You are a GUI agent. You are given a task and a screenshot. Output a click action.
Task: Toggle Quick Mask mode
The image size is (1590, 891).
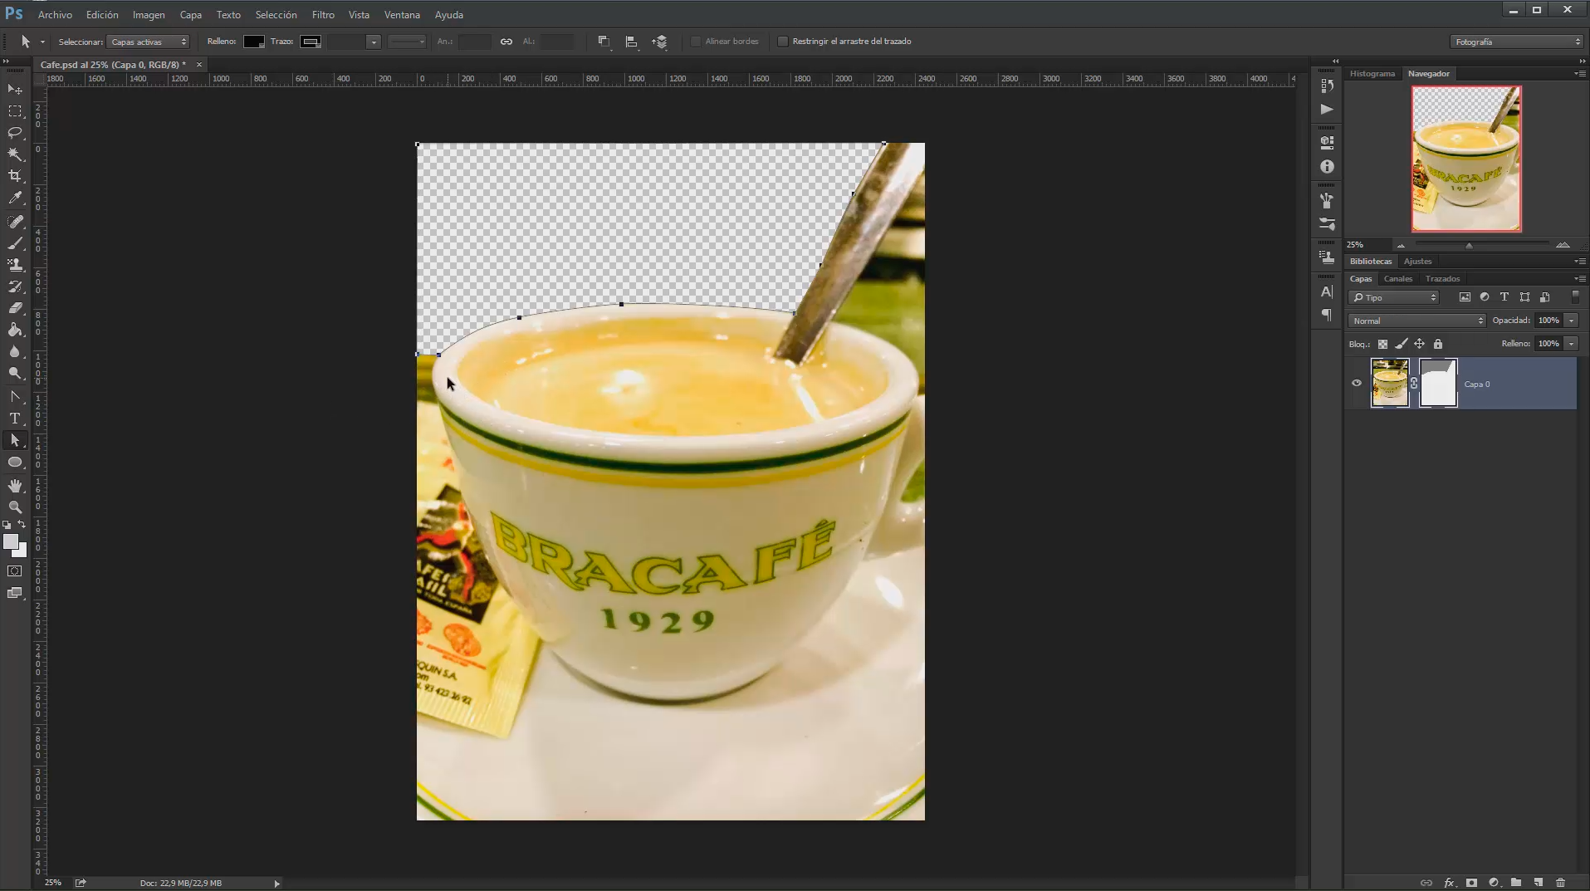click(x=15, y=571)
